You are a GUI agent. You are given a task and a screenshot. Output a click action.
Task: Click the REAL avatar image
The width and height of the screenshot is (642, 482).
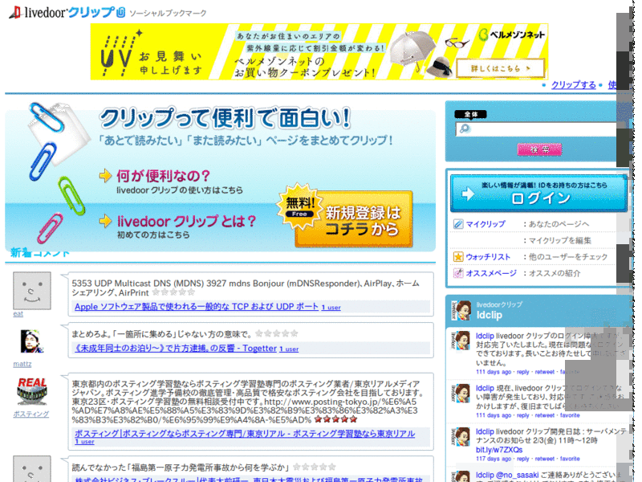[x=32, y=391]
